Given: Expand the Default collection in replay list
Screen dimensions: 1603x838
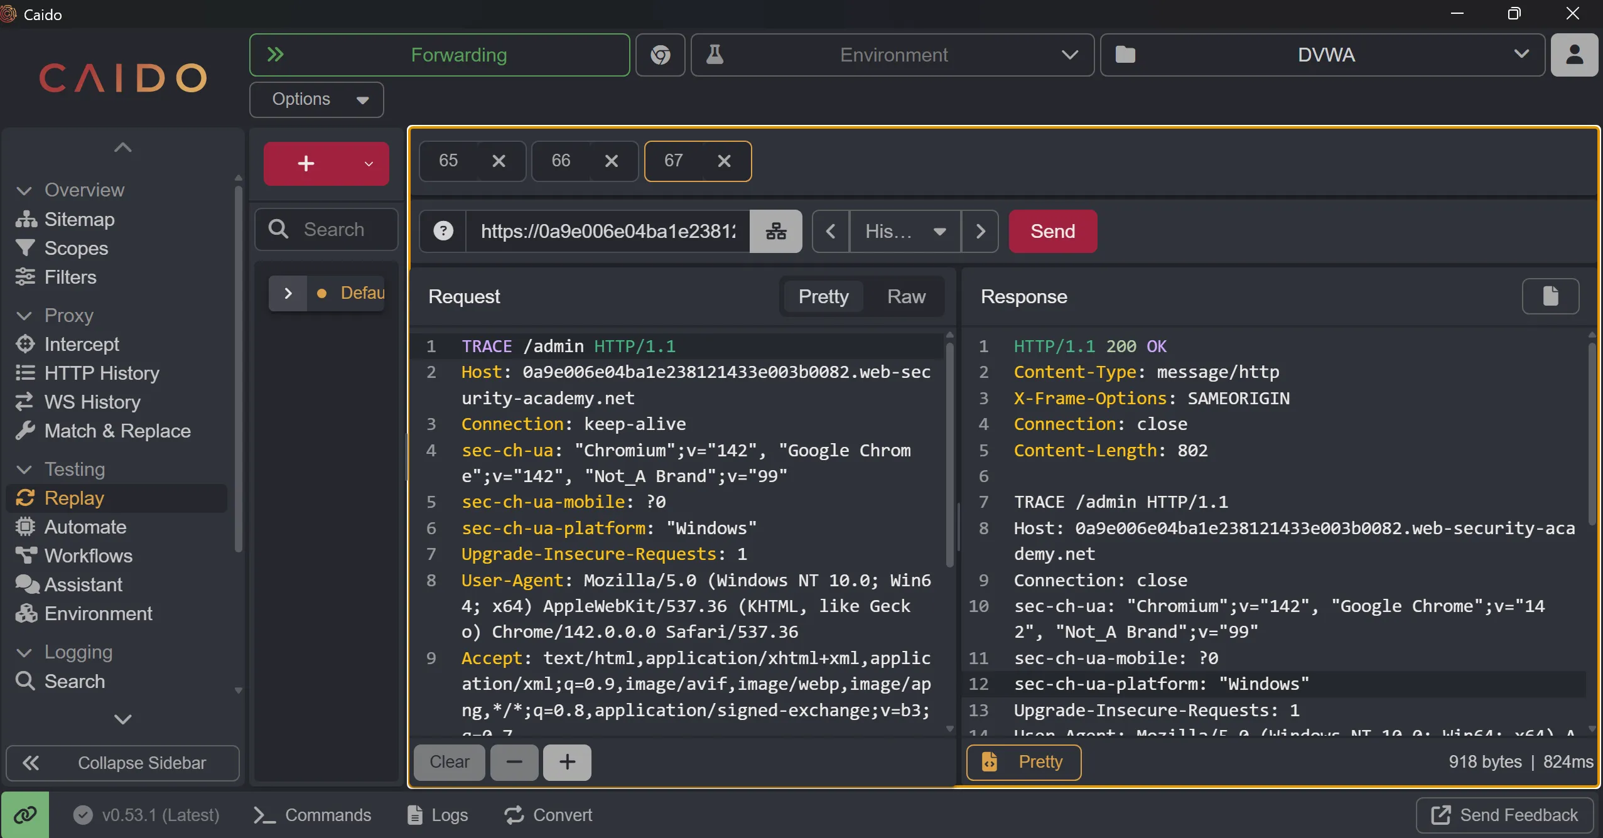Looking at the screenshot, I should coord(288,293).
